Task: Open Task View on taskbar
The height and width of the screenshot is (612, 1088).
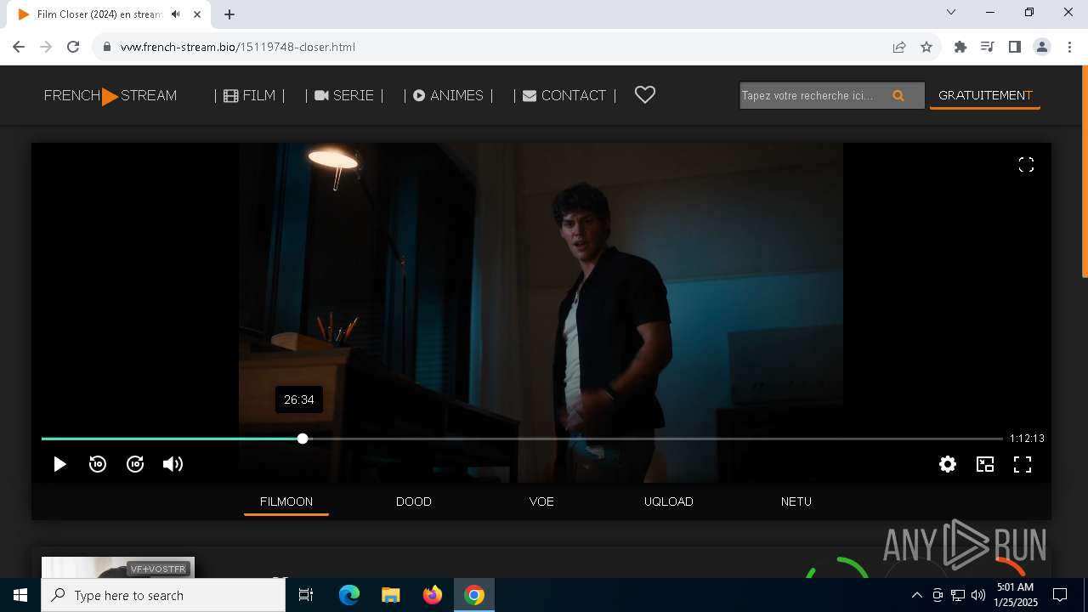Action: pyautogui.click(x=306, y=595)
